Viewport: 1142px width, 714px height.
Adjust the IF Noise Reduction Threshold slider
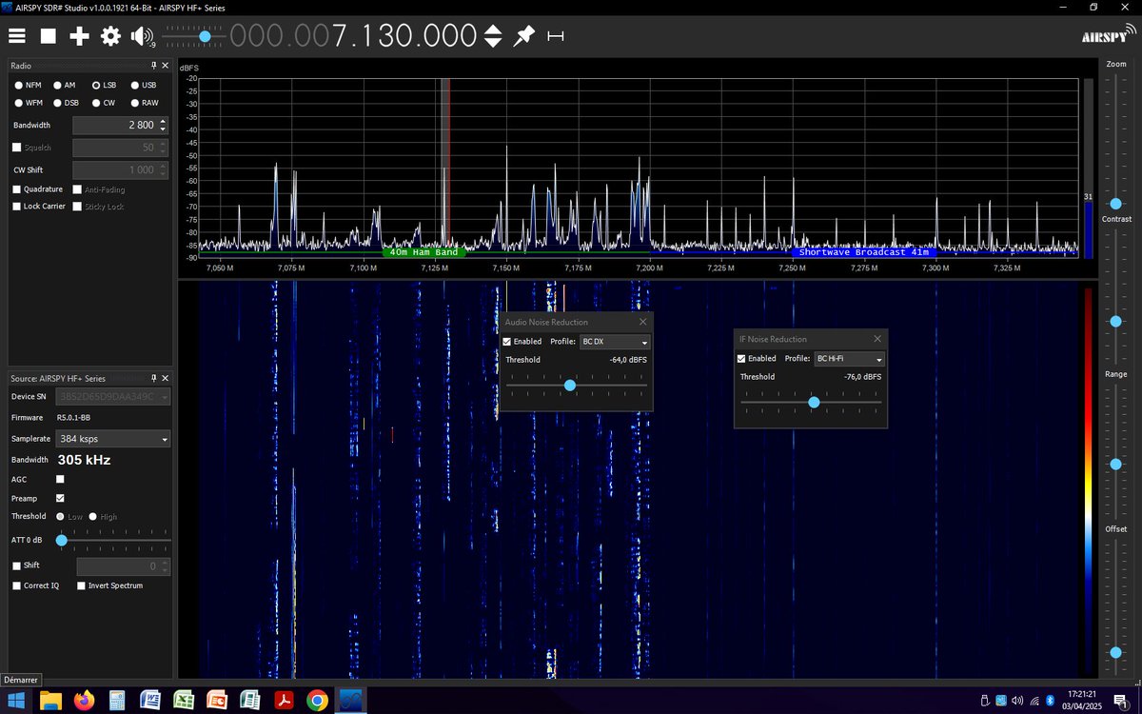[814, 402]
